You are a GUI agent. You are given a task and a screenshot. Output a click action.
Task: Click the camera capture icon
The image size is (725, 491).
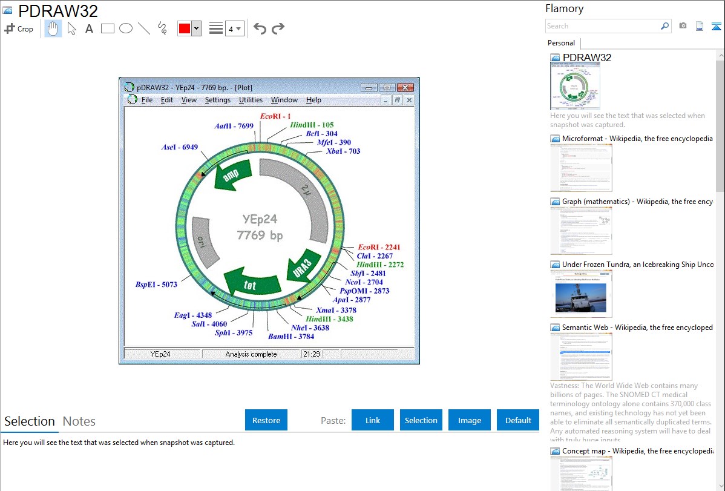coord(683,26)
